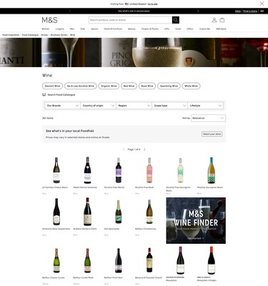Open the Lifestyle filter dropdown
Screen dimensions: 268x286
coord(205,105)
